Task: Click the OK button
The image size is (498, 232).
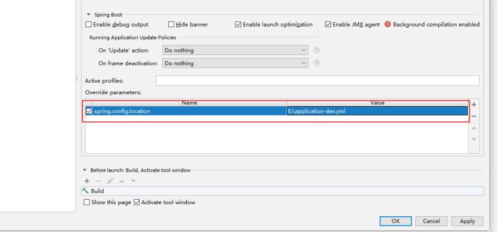Action: pos(396,221)
